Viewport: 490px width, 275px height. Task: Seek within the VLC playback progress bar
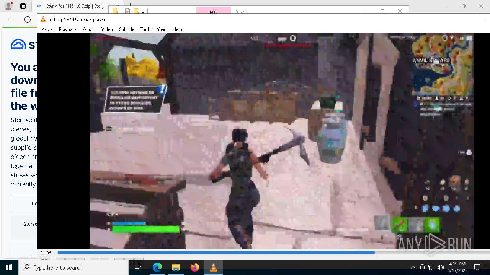click(274, 252)
